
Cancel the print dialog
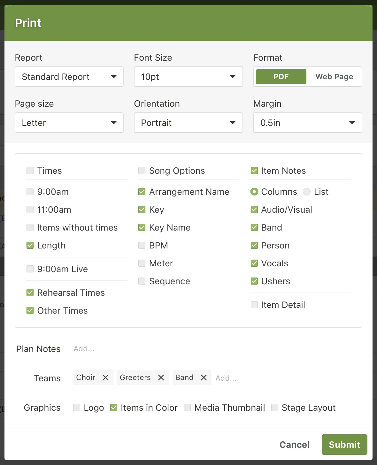[x=294, y=445]
